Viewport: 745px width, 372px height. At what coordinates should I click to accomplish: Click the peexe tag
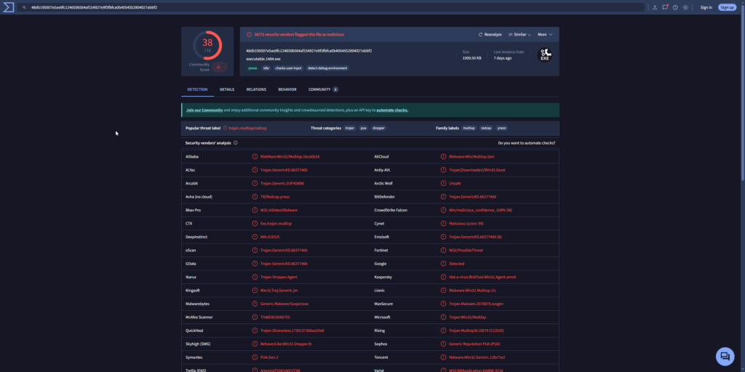[252, 68]
